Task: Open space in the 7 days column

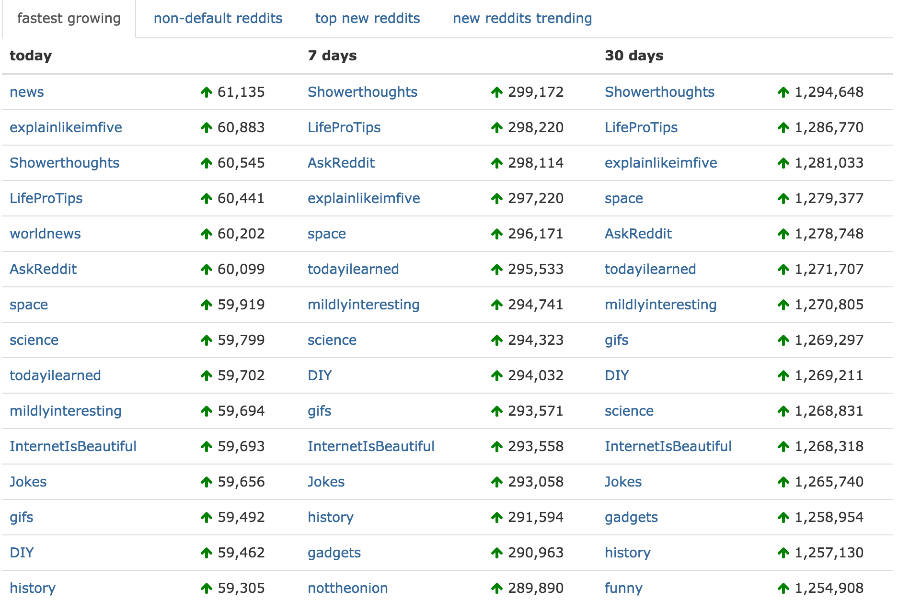Action: 327,234
